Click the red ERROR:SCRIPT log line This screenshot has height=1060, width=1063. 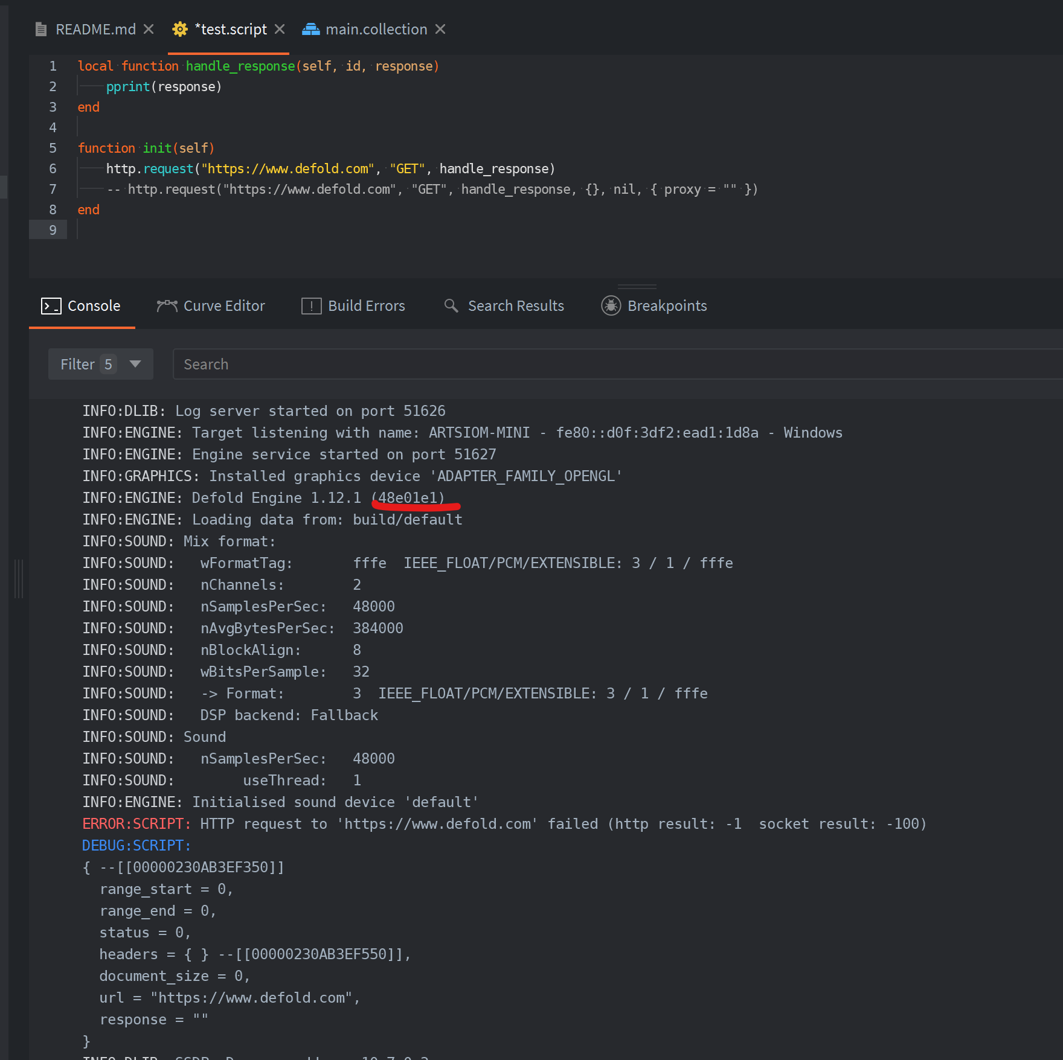click(x=504, y=824)
